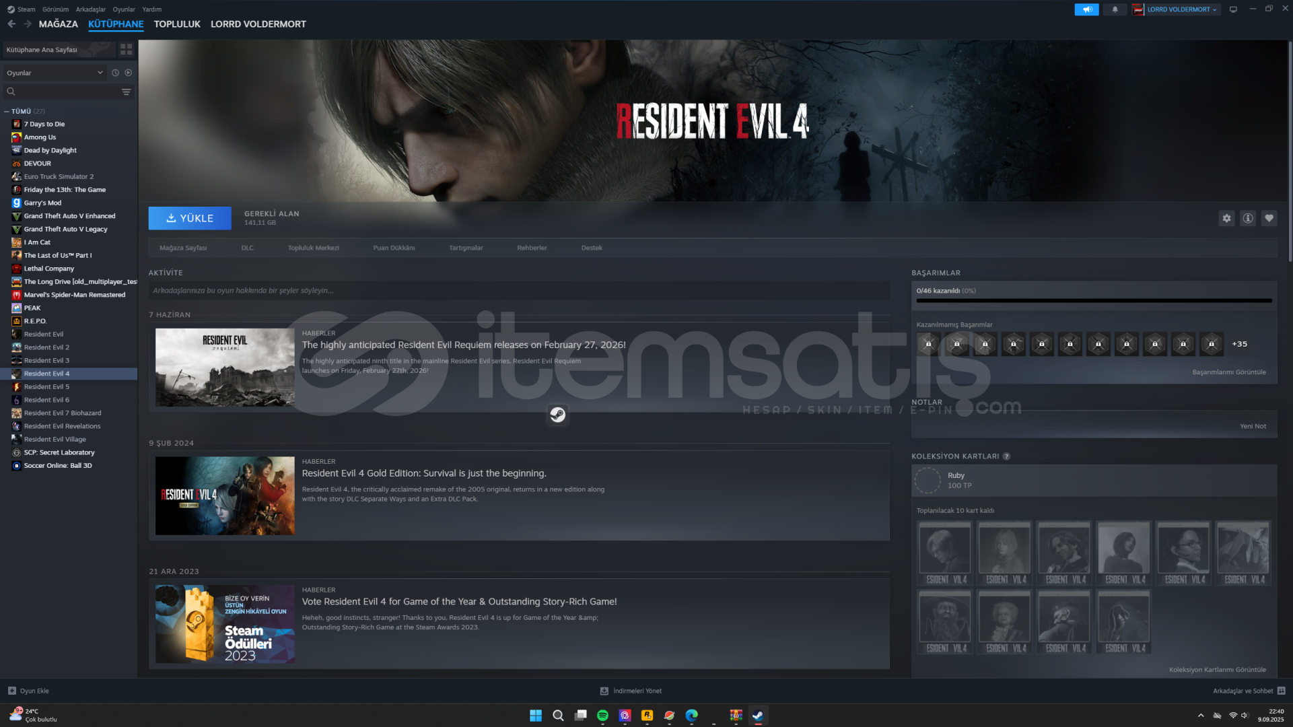This screenshot has width=1293, height=727.
Task: Open the Steam menu
Action: point(22,9)
